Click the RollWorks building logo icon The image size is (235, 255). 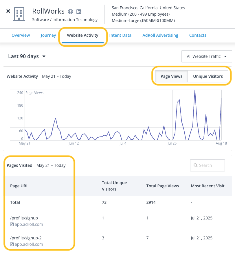19,14
